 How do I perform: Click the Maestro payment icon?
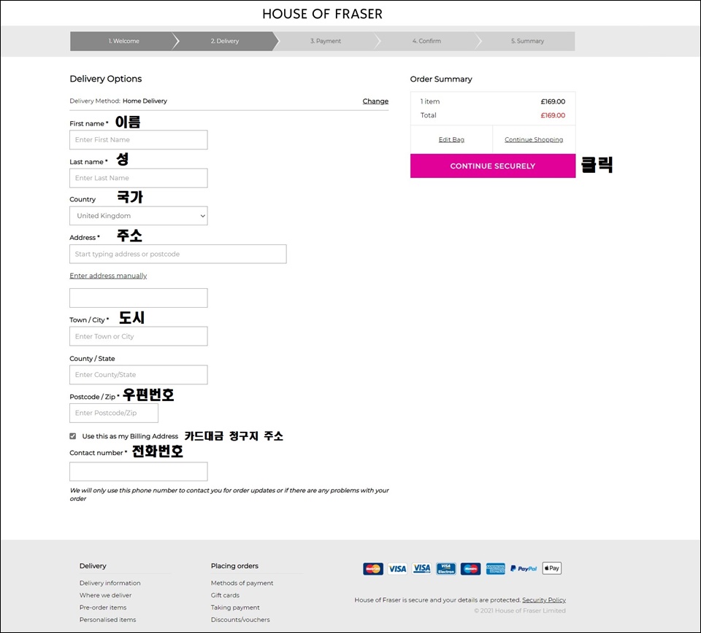[x=470, y=568]
